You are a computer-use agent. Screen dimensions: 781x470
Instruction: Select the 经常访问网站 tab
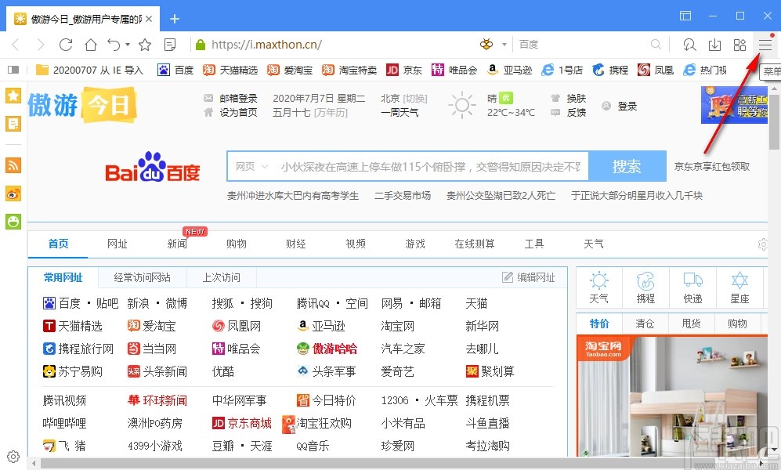point(143,277)
